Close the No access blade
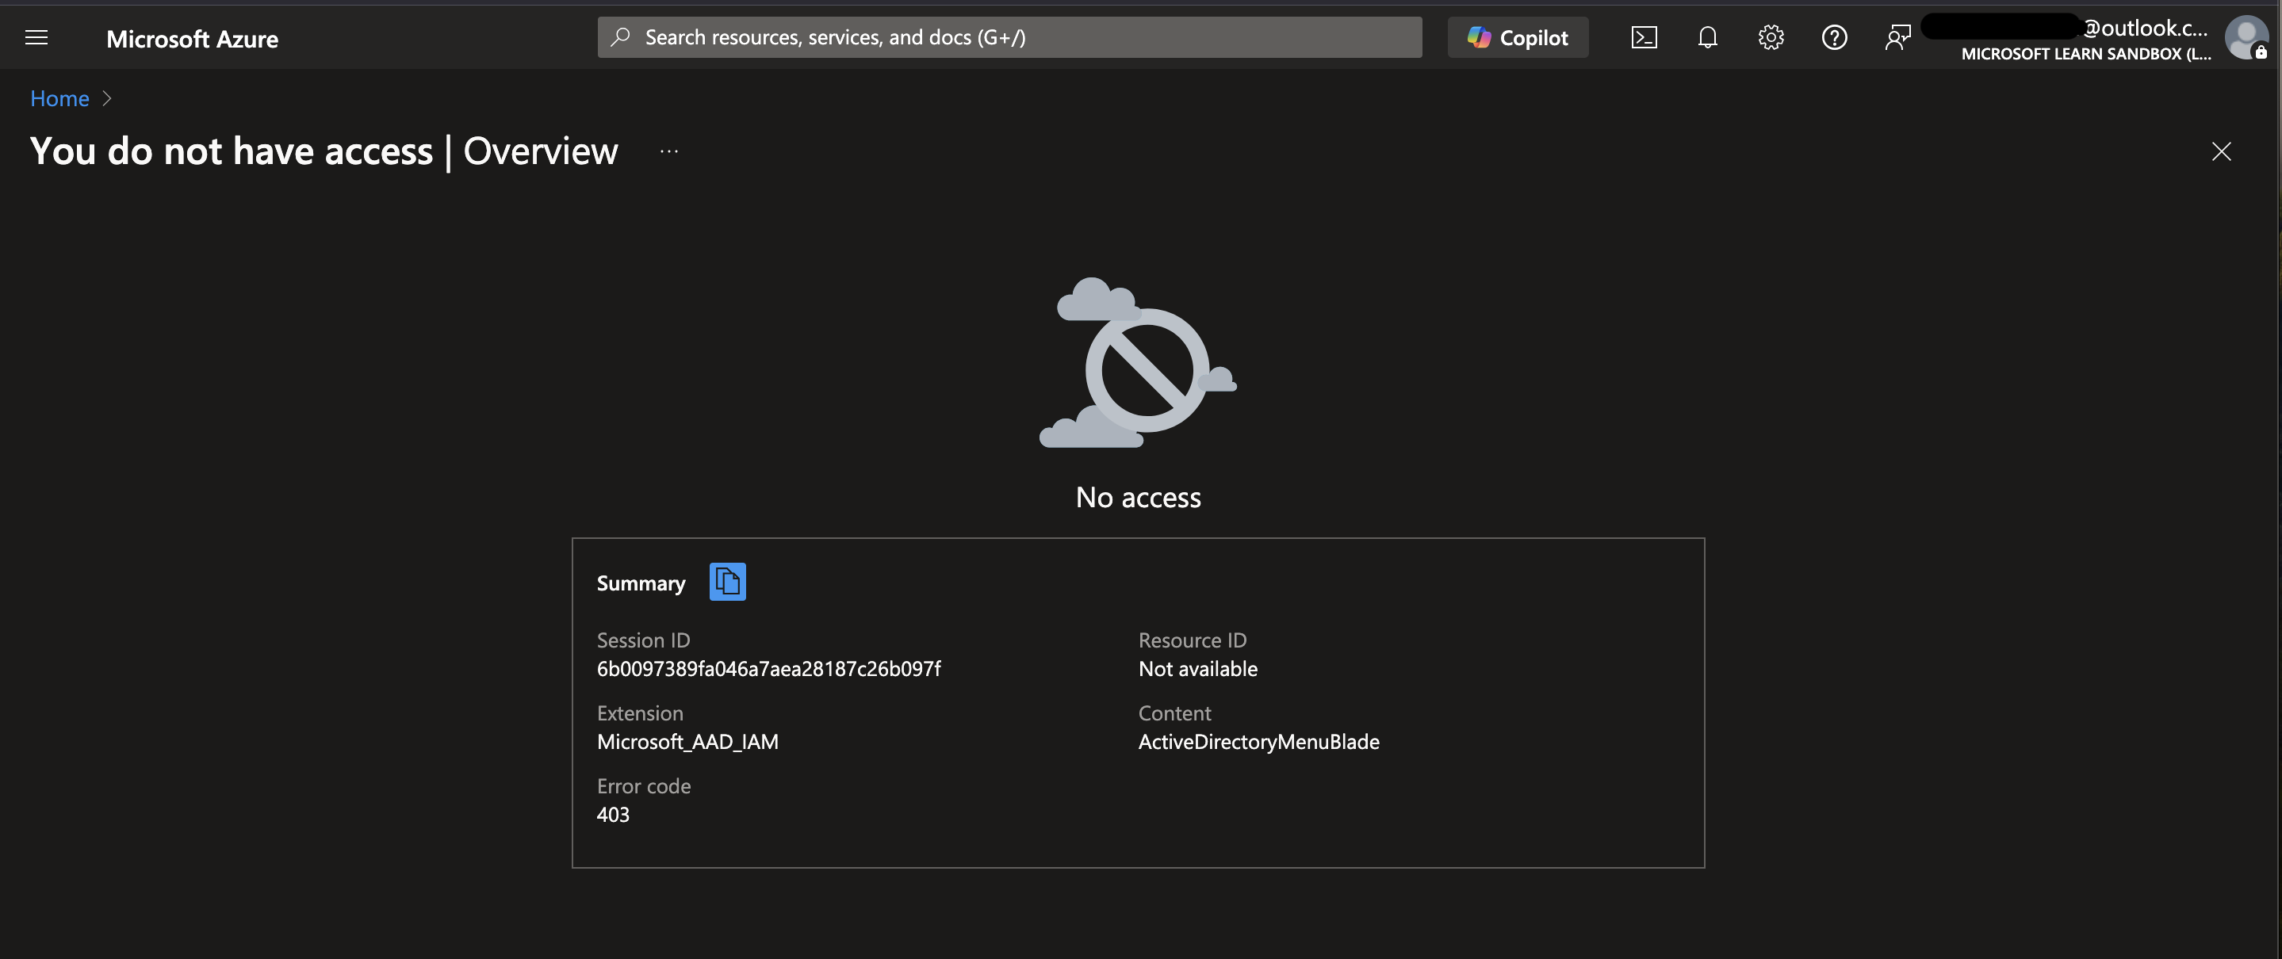The image size is (2282, 959). (2221, 151)
